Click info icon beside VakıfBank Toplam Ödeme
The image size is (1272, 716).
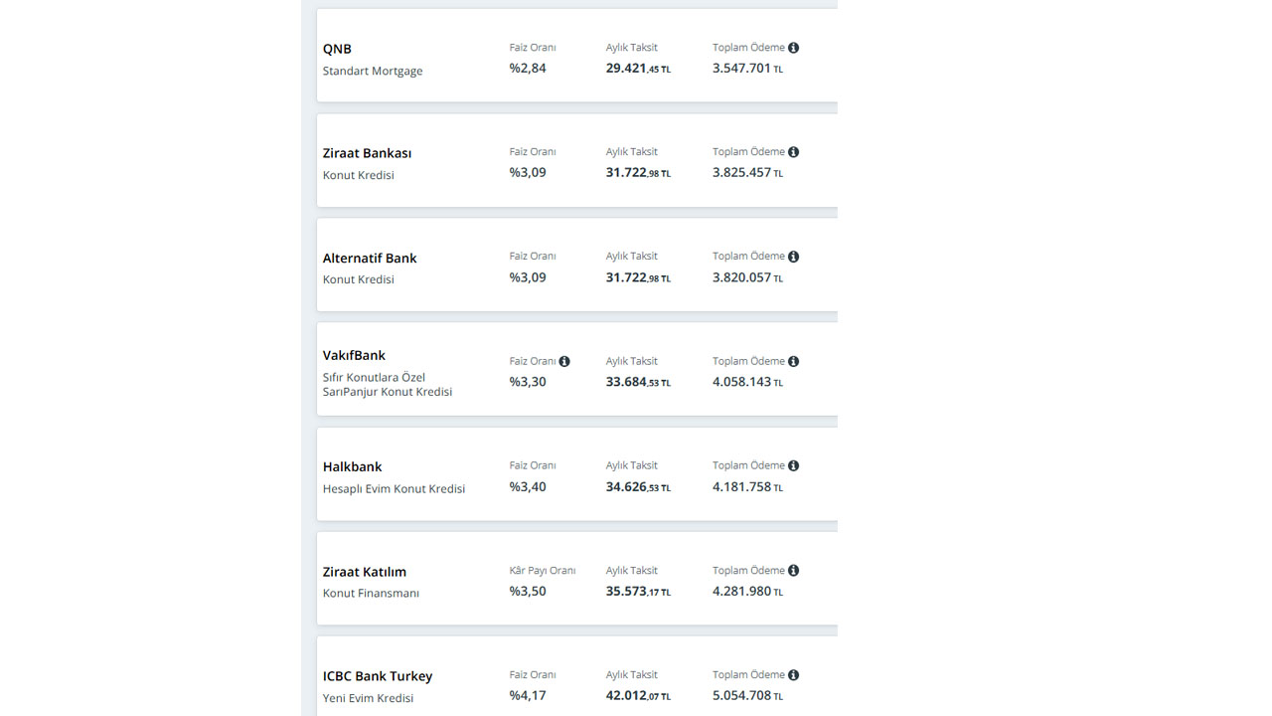[793, 361]
